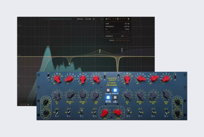Image resolution: width=204 pixels, height=137 pixels.
Task: Select the Y-shaped notch filter icon
Action: 124,19
